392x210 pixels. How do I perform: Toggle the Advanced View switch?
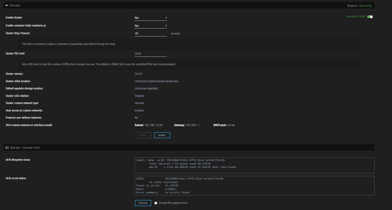(x=370, y=17)
